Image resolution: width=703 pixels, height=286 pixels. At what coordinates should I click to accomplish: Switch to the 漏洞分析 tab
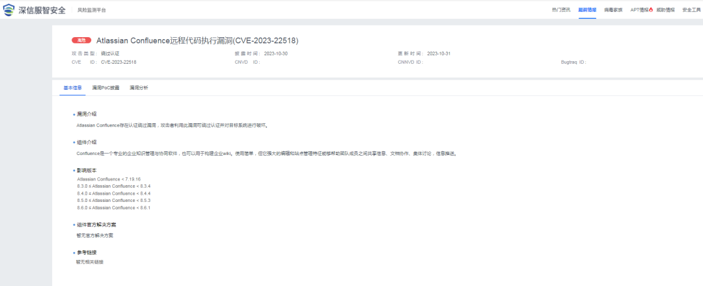[139, 88]
